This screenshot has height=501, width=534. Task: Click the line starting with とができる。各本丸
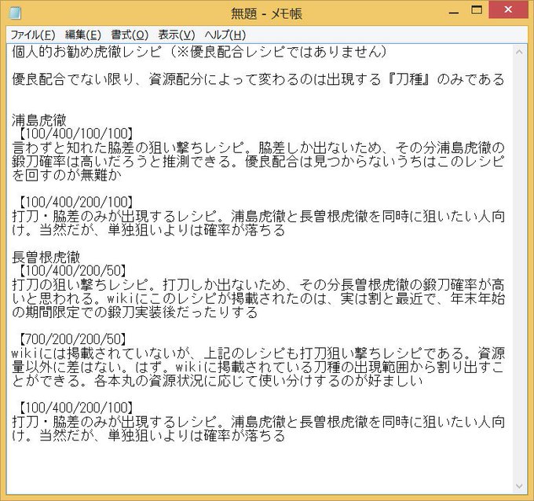coord(217,380)
